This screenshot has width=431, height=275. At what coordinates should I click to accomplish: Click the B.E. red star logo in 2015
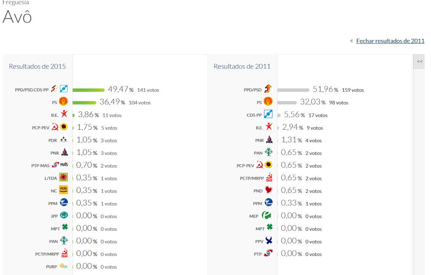[64, 114]
